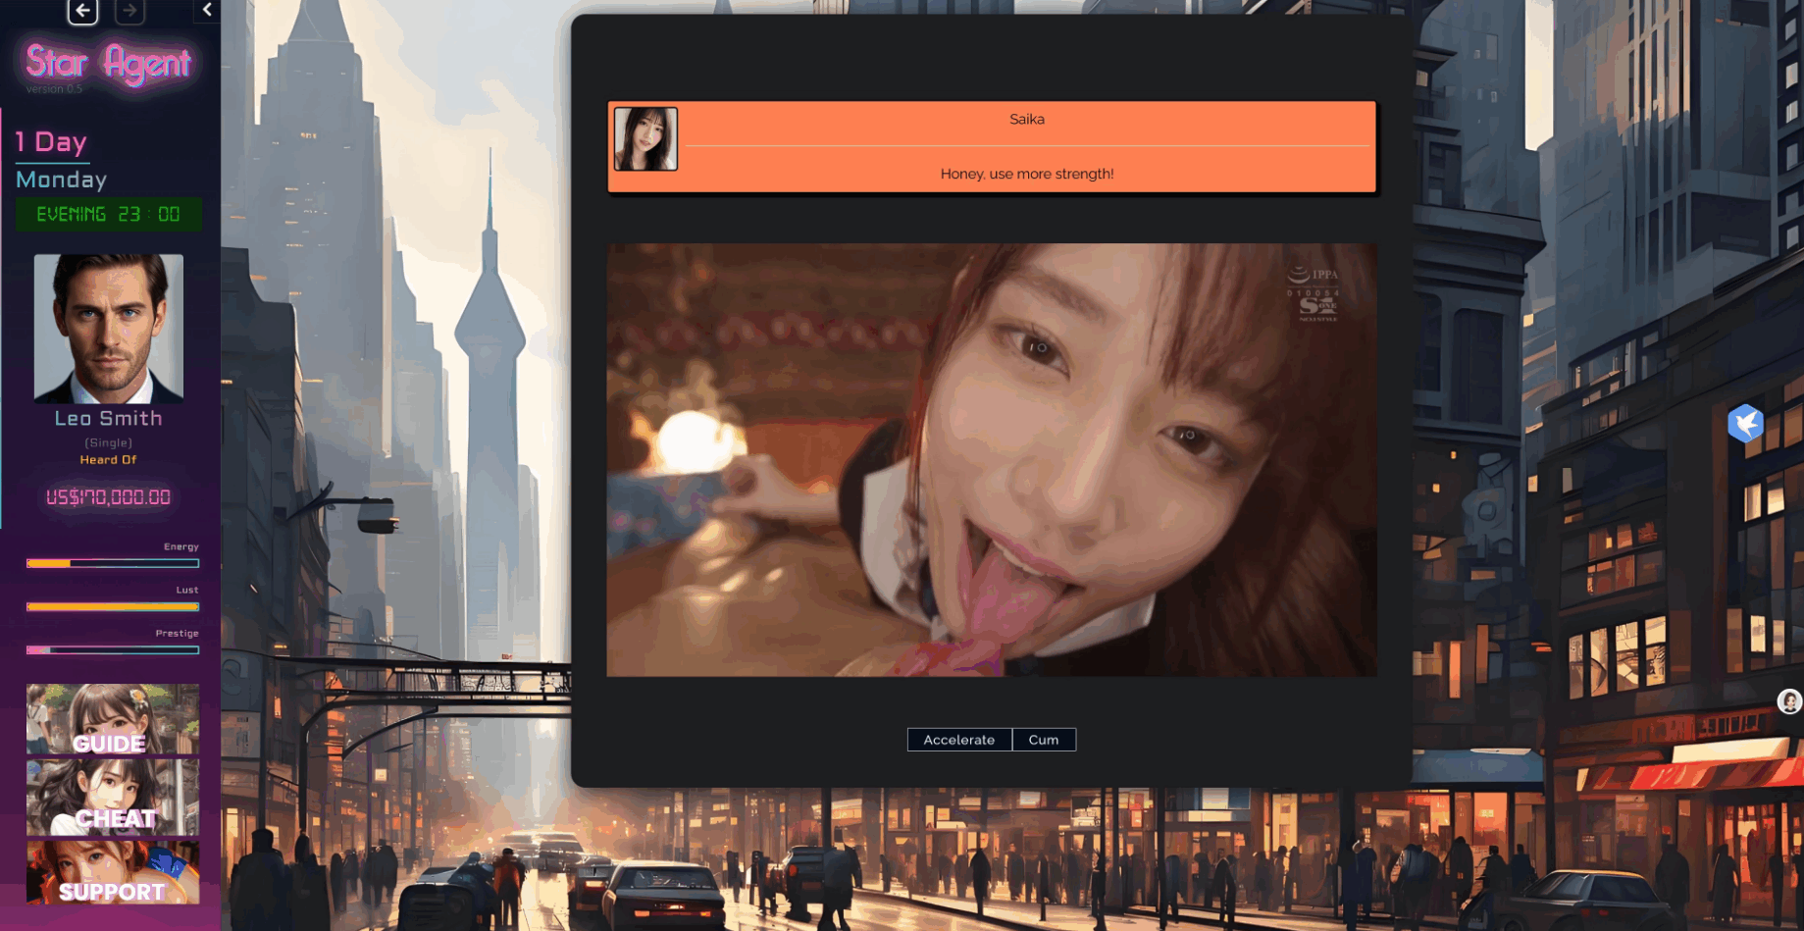Click the Lust progress bar
1804x931 pixels.
pyautogui.click(x=113, y=606)
